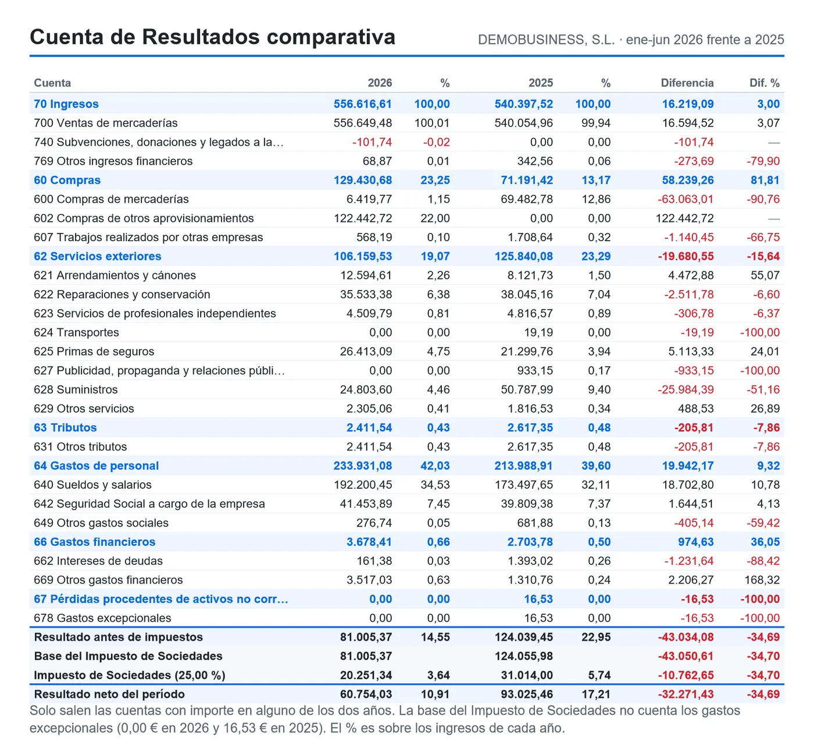Click the '70 Ingresos' group row label
Screen dimensions: 814x741
tap(66, 104)
